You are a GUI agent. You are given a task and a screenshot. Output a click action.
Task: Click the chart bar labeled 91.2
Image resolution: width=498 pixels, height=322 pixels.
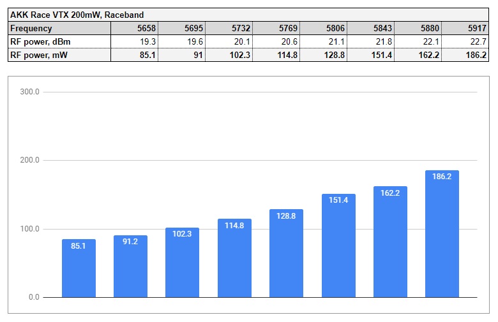tap(130, 267)
